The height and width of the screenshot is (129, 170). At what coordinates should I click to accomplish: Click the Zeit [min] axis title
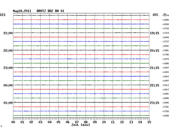point(81,125)
